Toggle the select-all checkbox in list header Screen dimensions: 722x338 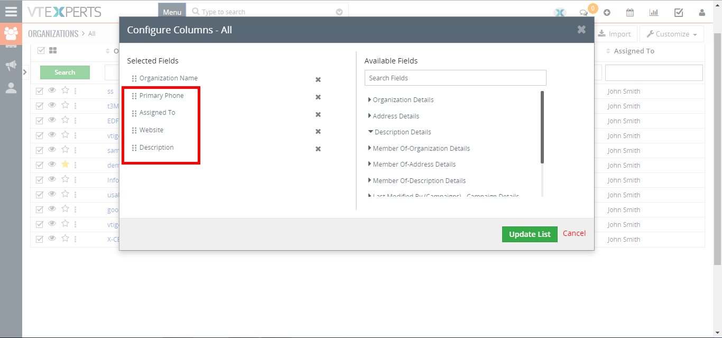coord(41,51)
